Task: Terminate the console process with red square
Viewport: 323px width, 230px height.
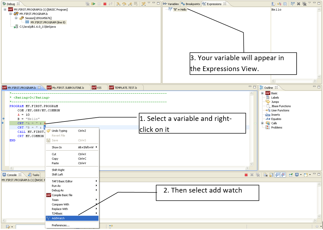Action: point(246,175)
